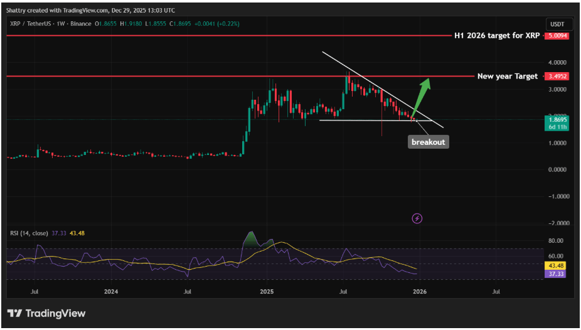Click 80.00 on the RSI axis

(x=556, y=241)
